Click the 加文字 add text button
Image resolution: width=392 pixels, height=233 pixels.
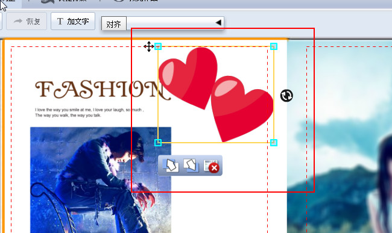pyautogui.click(x=73, y=21)
